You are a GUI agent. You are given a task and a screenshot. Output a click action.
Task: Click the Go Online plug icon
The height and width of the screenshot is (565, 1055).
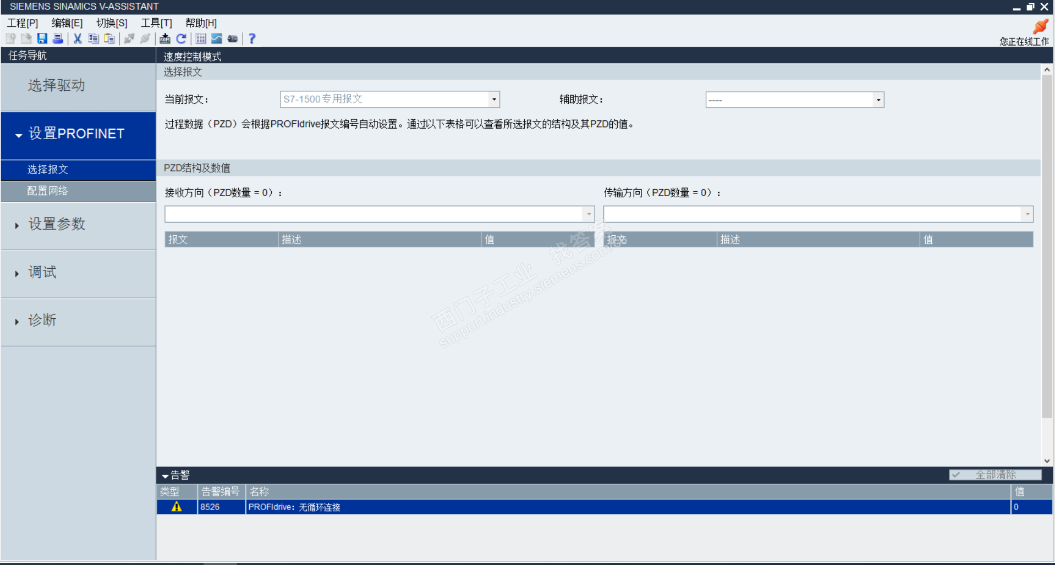click(129, 38)
